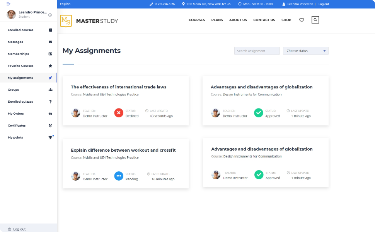Click the envelope icon next to Messages

(50, 42)
